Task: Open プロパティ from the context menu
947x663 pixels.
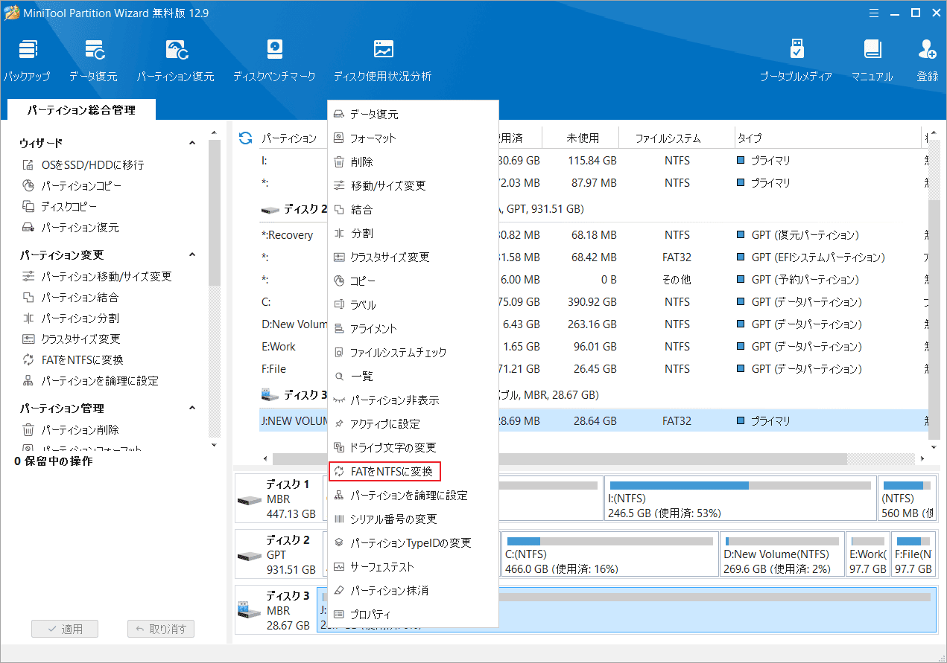Action: pos(413,614)
